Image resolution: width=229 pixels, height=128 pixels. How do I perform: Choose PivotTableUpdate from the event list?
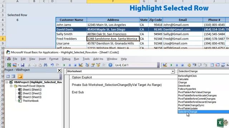click(x=188, y=108)
